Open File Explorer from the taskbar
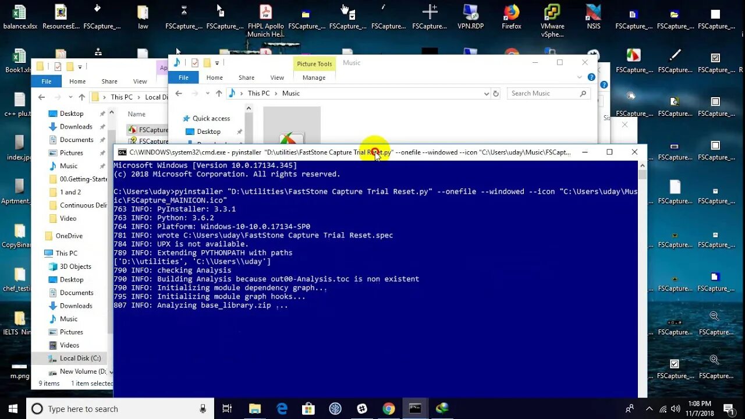Image resolution: width=745 pixels, height=419 pixels. 255,409
